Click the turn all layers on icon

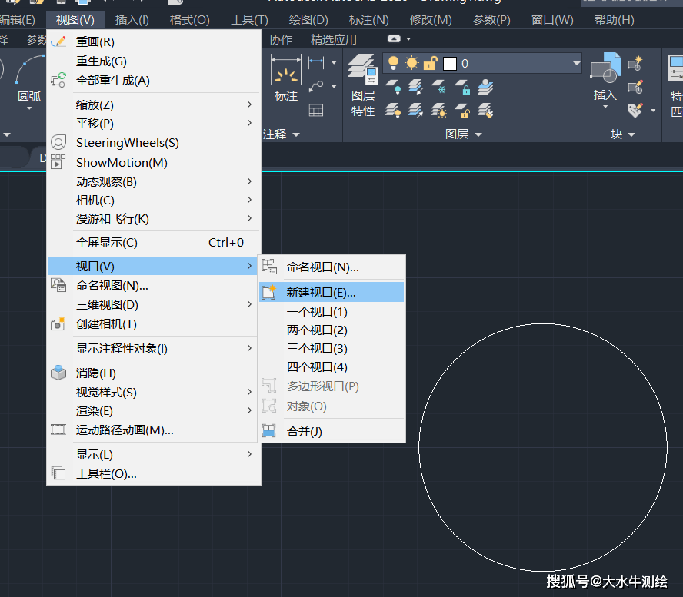click(393, 111)
